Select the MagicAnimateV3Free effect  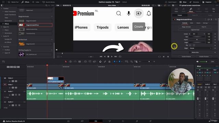(x=35, y=25)
